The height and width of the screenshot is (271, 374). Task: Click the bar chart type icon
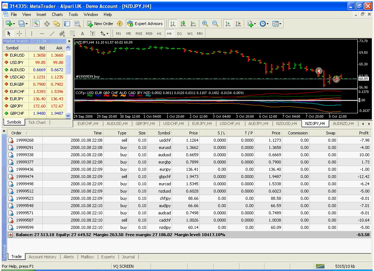(173, 24)
